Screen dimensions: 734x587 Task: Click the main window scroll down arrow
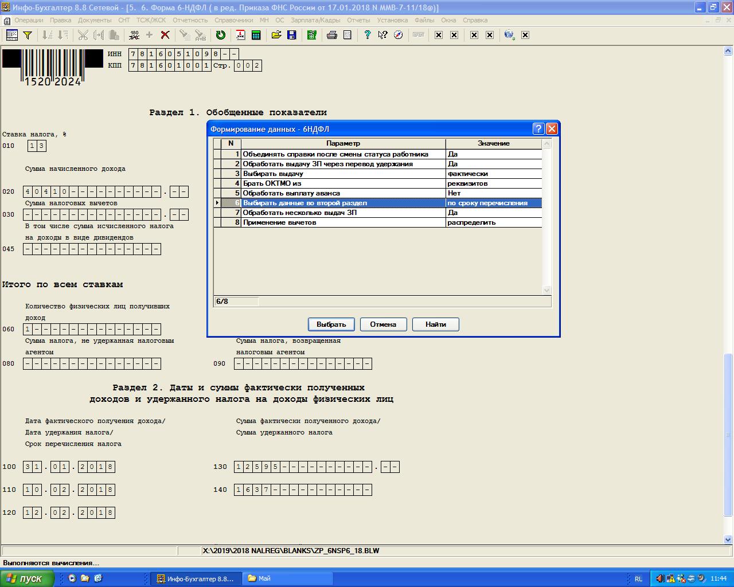click(728, 539)
